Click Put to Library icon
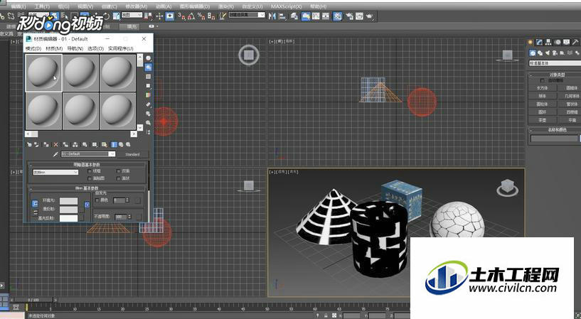581x319 pixels. tap(85, 145)
